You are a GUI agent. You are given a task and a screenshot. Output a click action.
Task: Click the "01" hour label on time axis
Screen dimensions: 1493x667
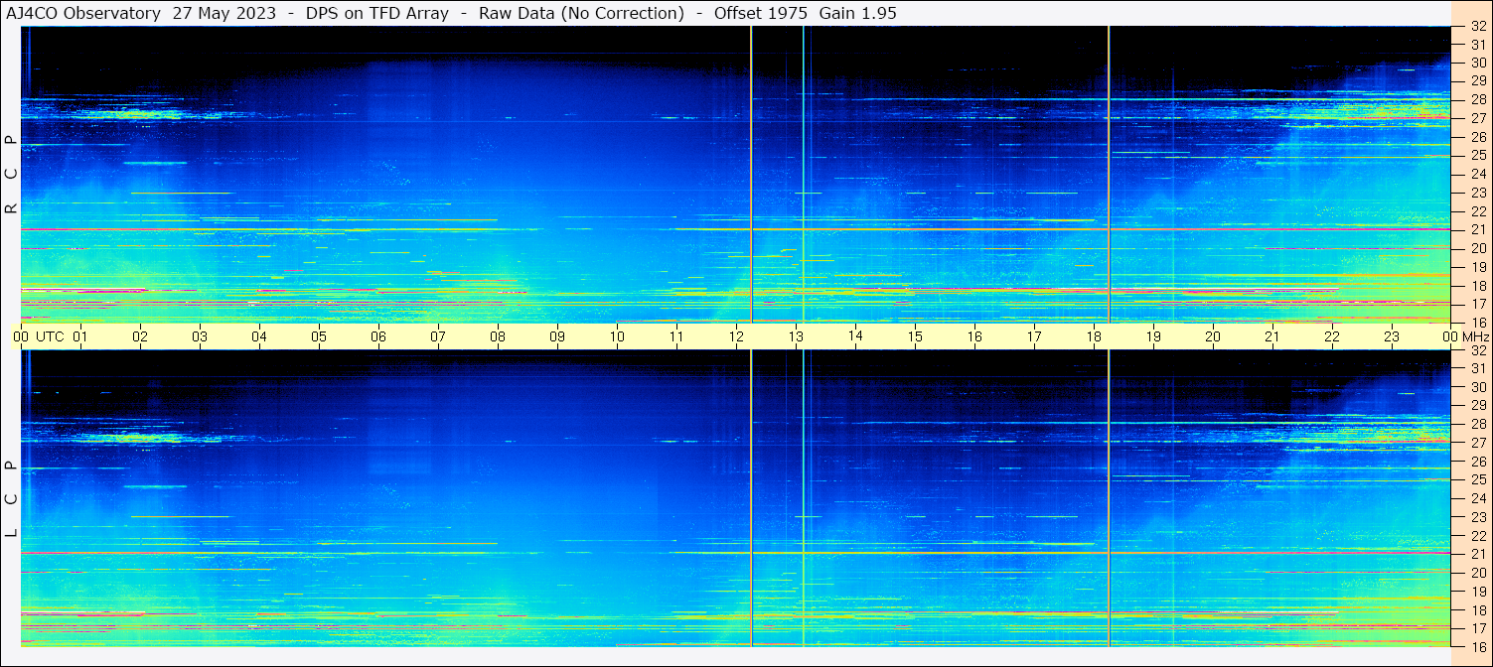tap(80, 336)
